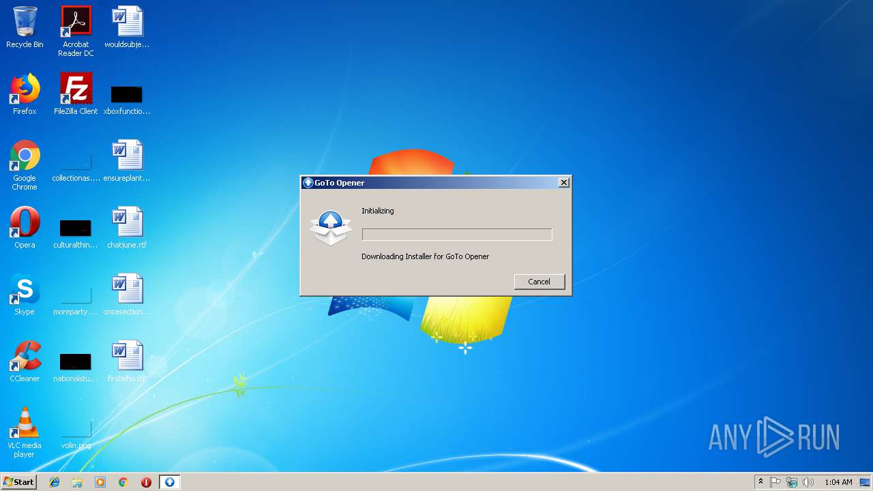Image resolution: width=873 pixels, height=491 pixels.
Task: Open the volume speaker icon
Action: click(808, 482)
